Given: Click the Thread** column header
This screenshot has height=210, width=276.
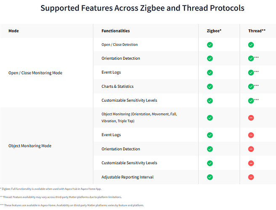Looking at the screenshot, I should point(257,31).
